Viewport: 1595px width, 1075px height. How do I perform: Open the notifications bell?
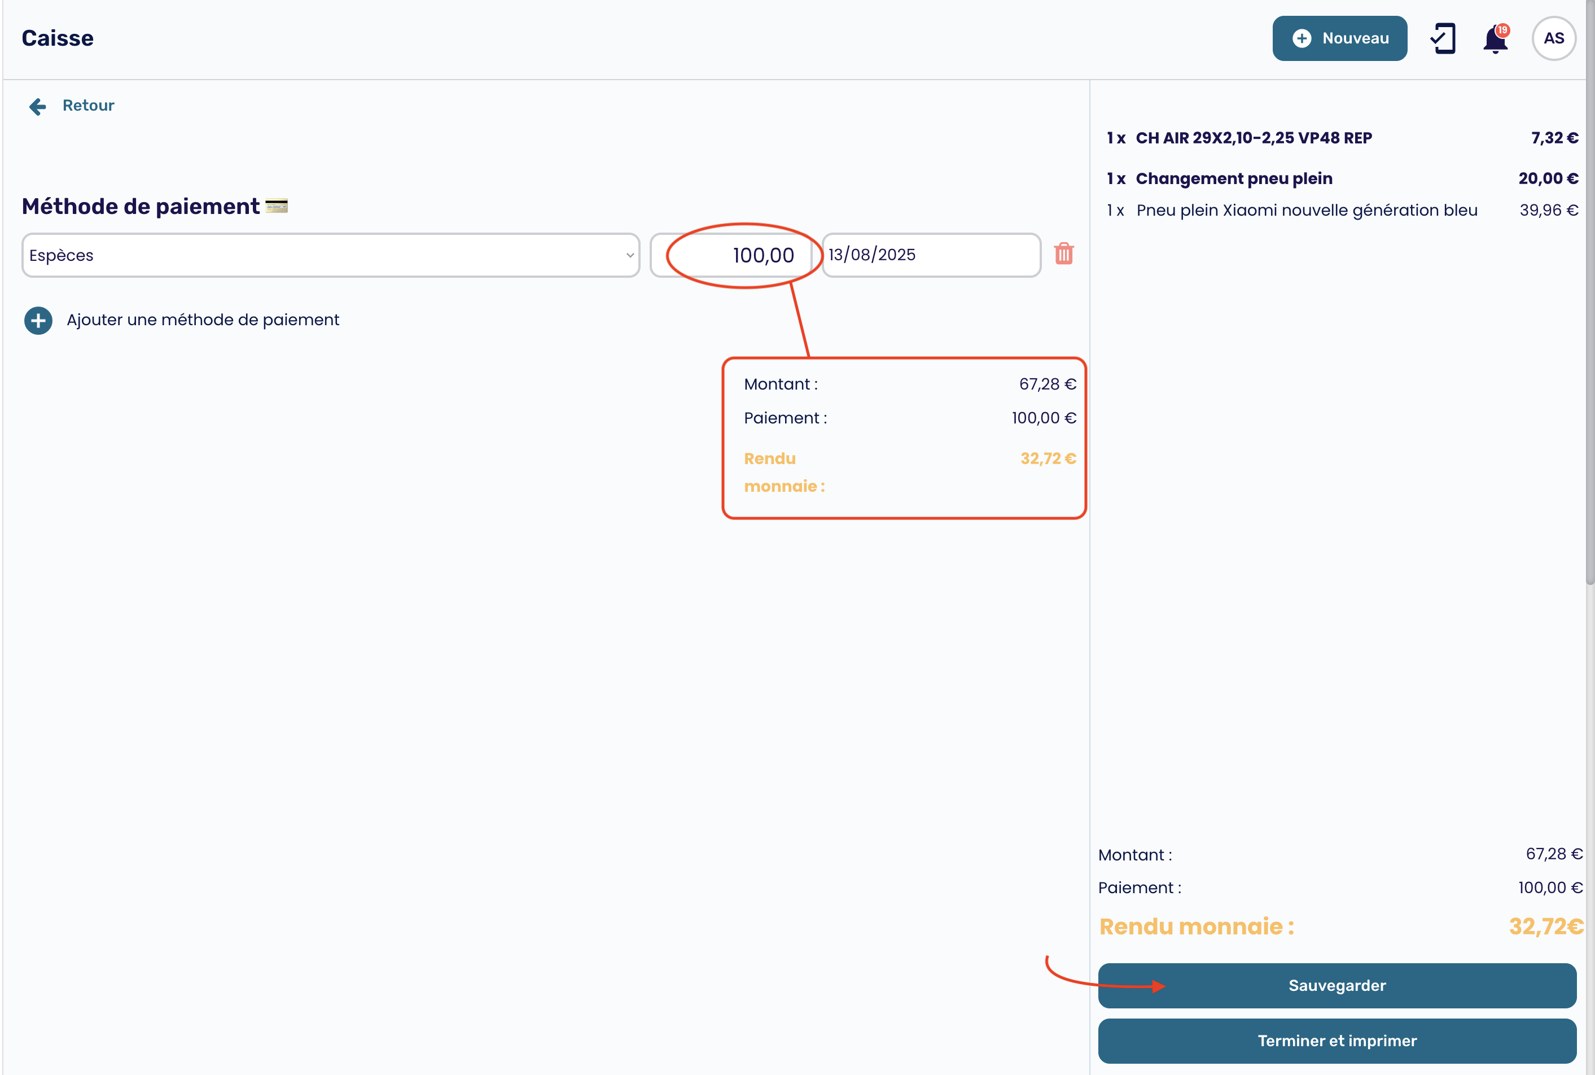pos(1495,39)
